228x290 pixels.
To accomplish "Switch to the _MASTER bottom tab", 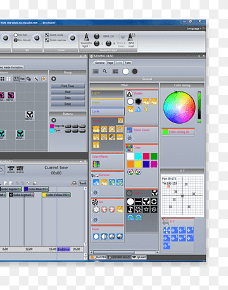I will click(98, 257).
